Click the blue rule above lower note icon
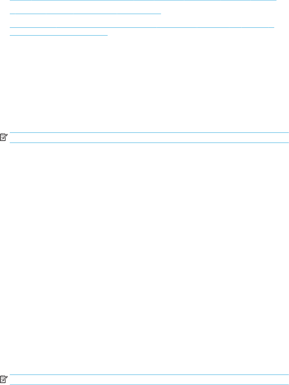 (149, 375)
